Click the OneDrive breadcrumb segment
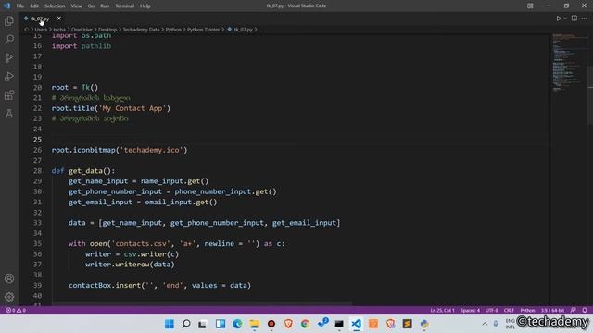 click(82, 30)
